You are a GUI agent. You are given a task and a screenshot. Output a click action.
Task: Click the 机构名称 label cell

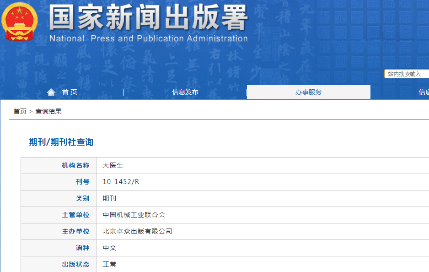tap(59, 165)
